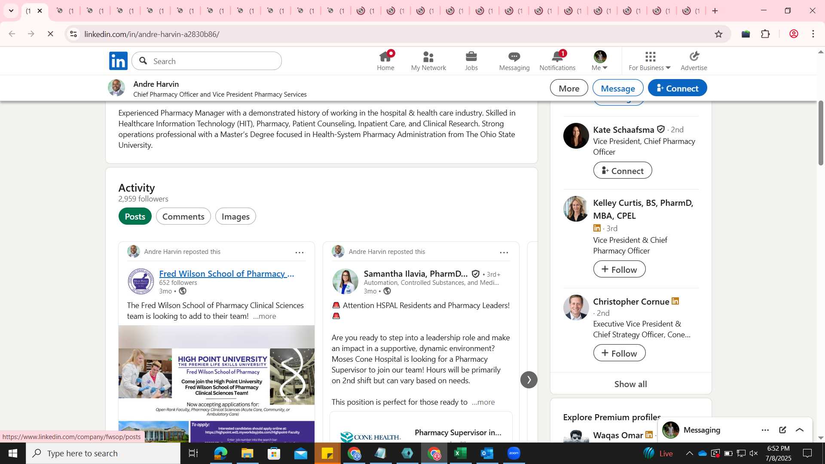Open Cone Health Pharmacy Supervisor job card

421,428
